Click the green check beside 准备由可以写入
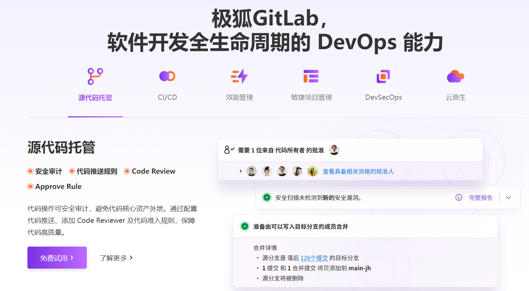 tap(245, 226)
